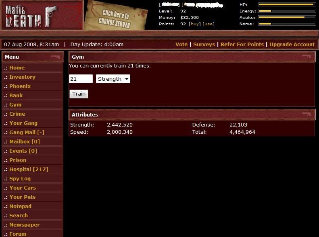
Task: Click the gun icon in Menu header
Action: [56, 57]
